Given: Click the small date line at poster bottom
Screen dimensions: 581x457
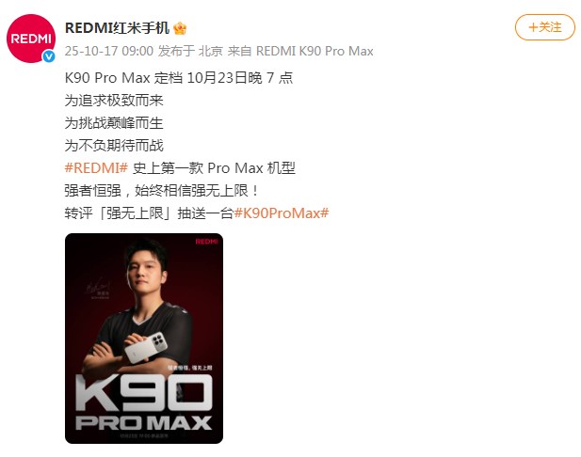Looking at the screenshot, I should pos(144,436).
